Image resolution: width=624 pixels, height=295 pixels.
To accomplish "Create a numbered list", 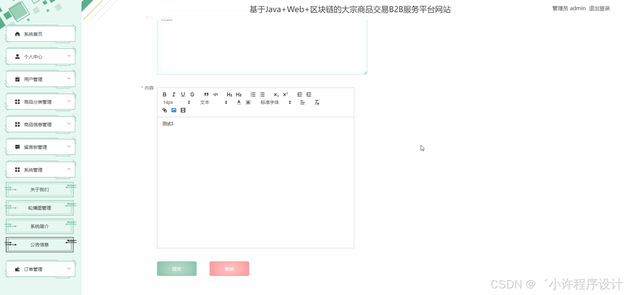I will [x=253, y=94].
